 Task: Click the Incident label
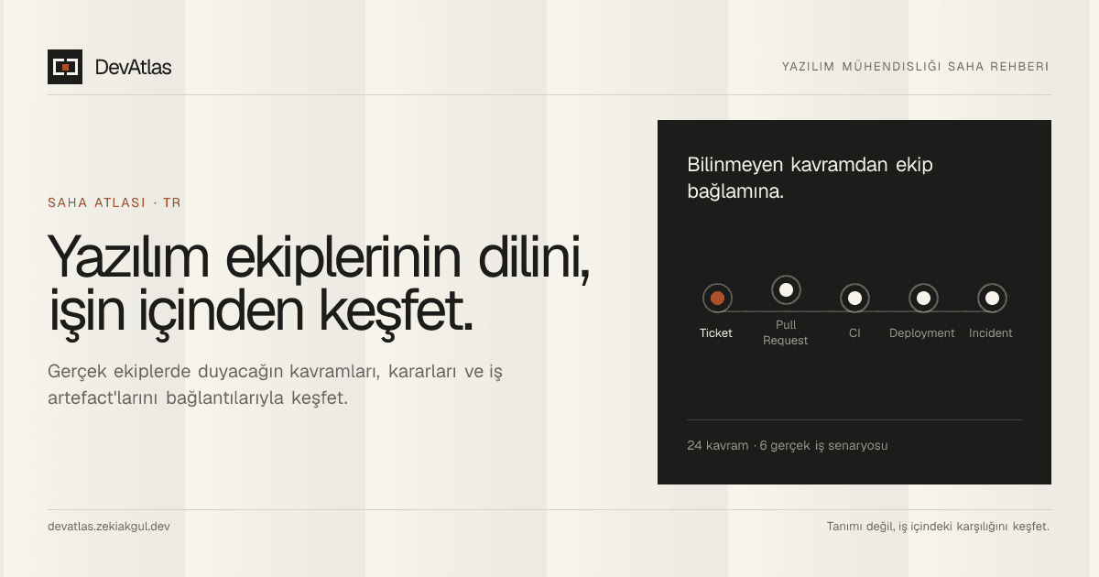(x=991, y=333)
